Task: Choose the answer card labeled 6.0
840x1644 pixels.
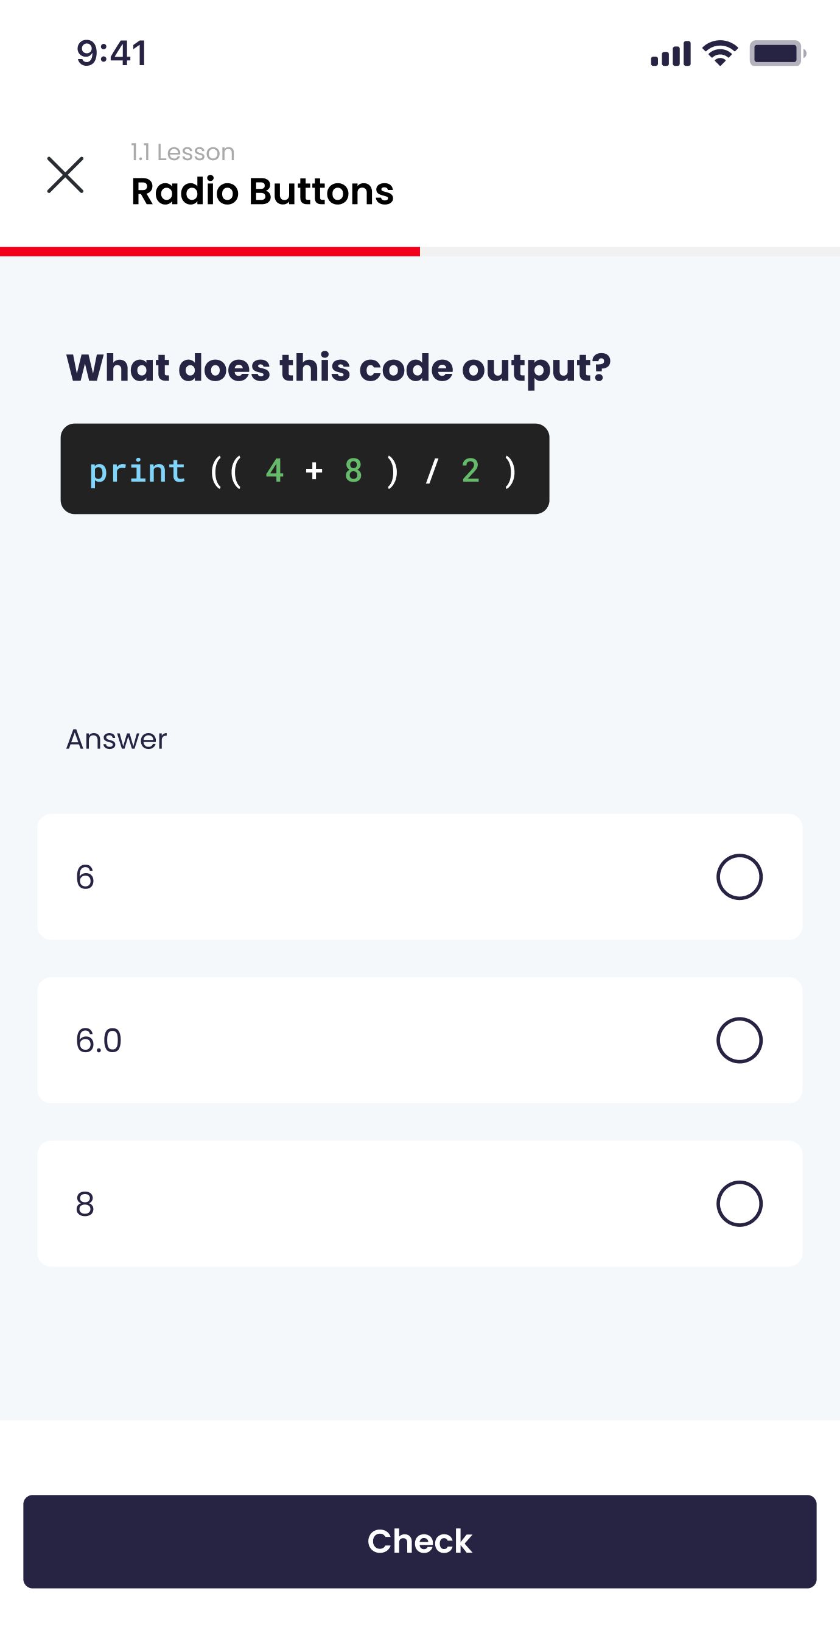Action: click(x=419, y=1040)
